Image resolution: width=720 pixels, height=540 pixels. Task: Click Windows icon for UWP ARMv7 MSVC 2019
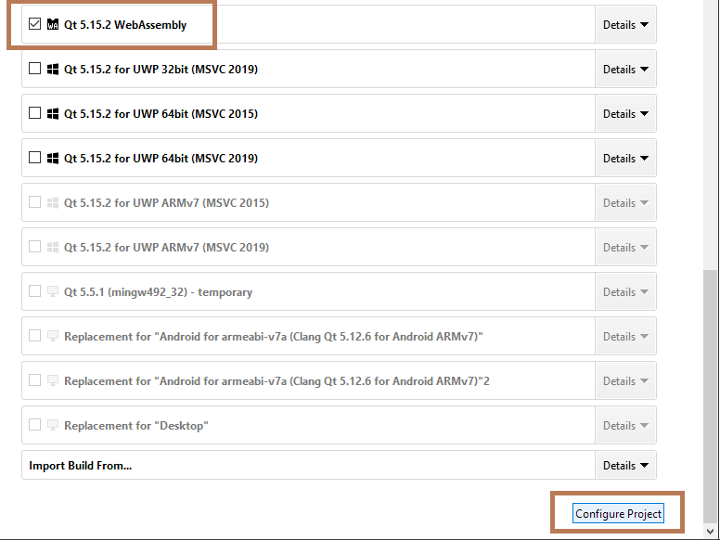(x=53, y=248)
